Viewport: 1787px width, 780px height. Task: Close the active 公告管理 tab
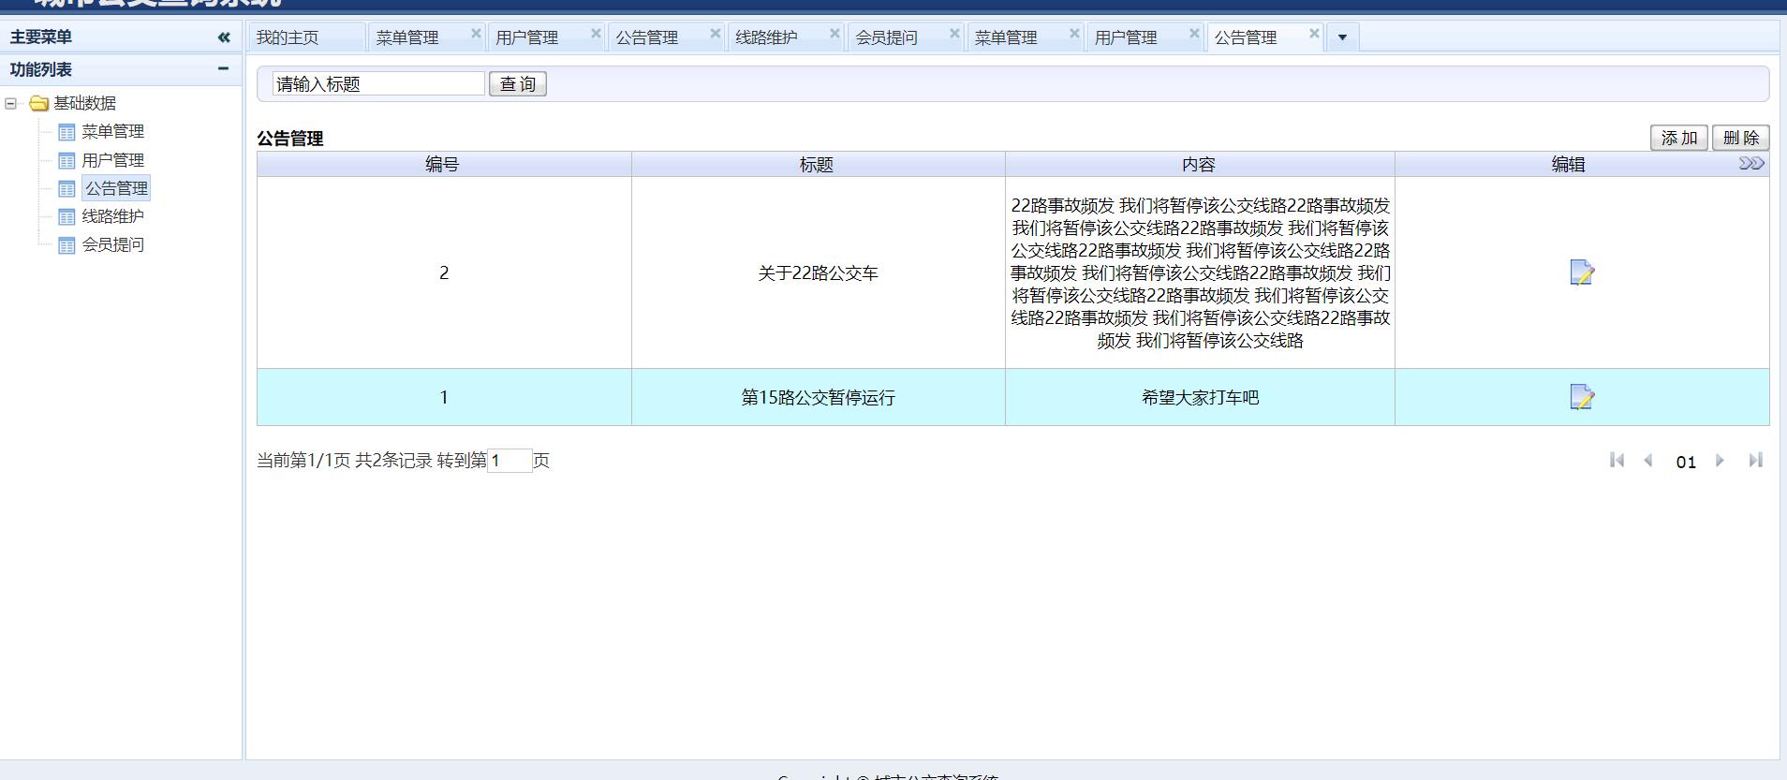pos(1314,34)
